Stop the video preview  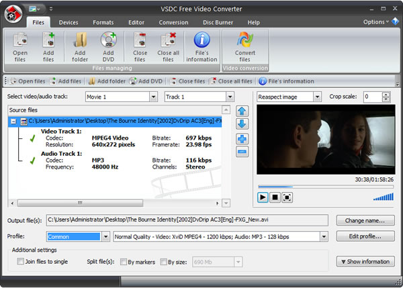(x=275, y=197)
